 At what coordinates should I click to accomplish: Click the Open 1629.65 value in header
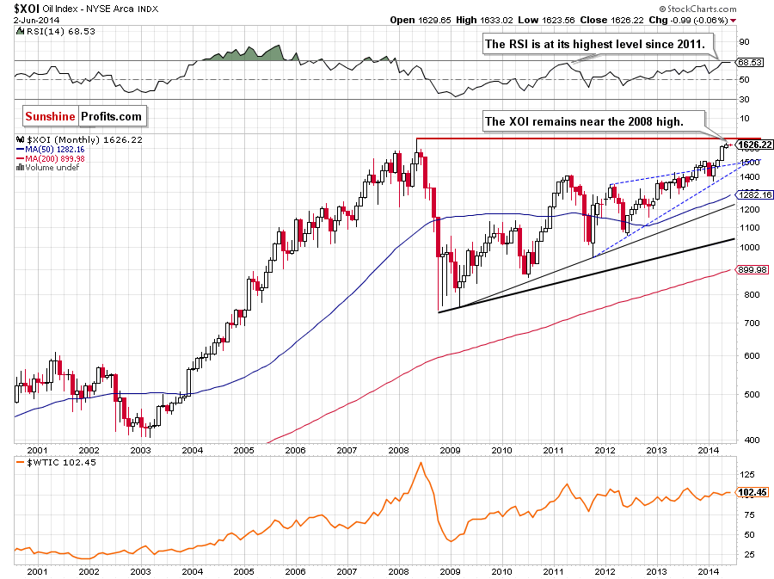420,21
